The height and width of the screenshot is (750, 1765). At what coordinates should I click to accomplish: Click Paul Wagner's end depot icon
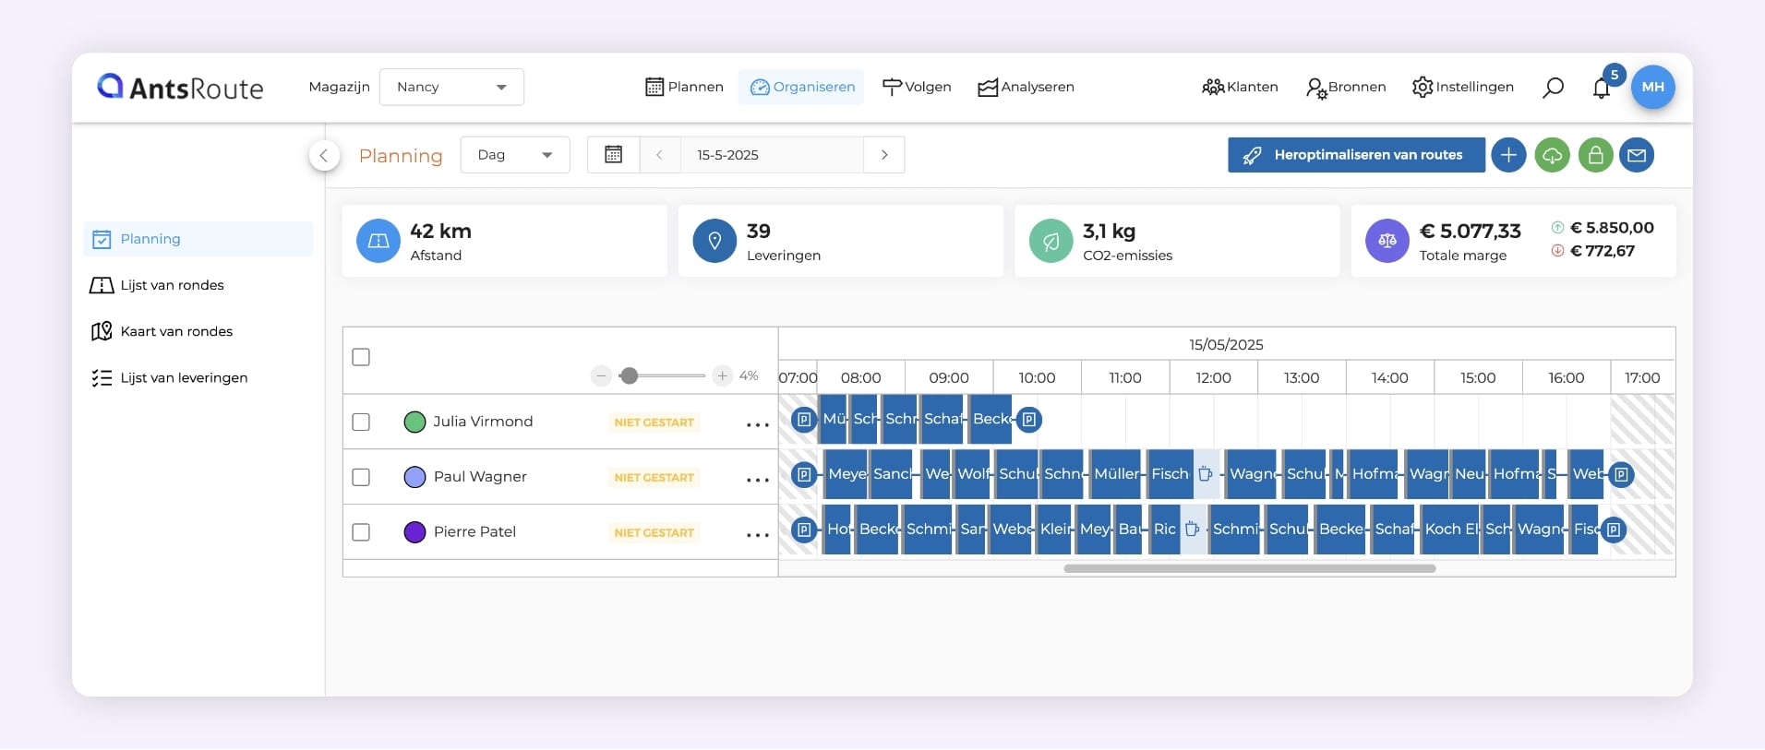coord(1621,475)
